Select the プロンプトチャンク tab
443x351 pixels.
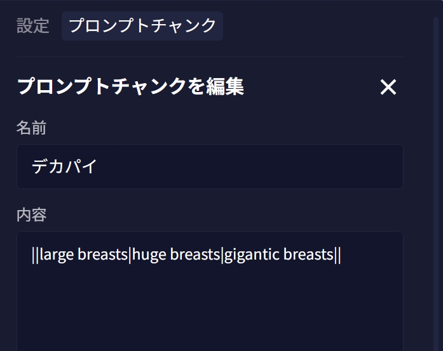[x=142, y=26]
